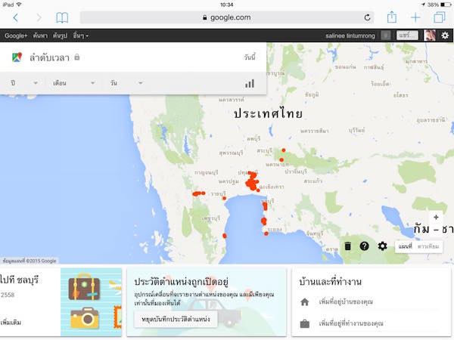Expand the ปี year dropdown

point(23,82)
